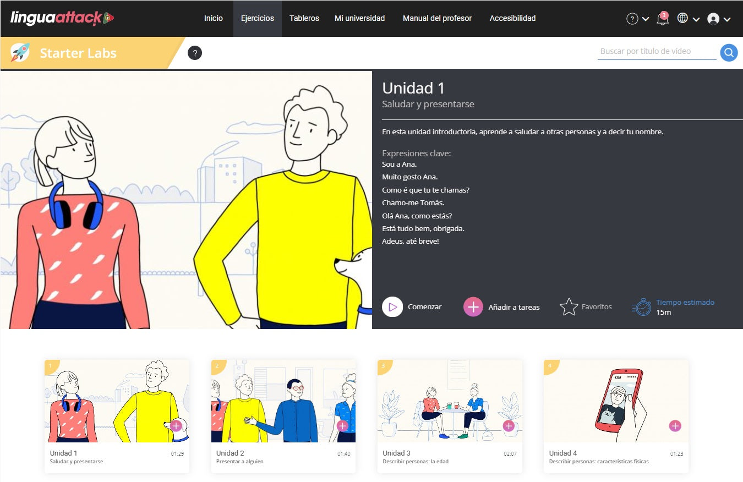Open the notifications bell icon
The height and width of the screenshot is (482, 743).
(663, 19)
